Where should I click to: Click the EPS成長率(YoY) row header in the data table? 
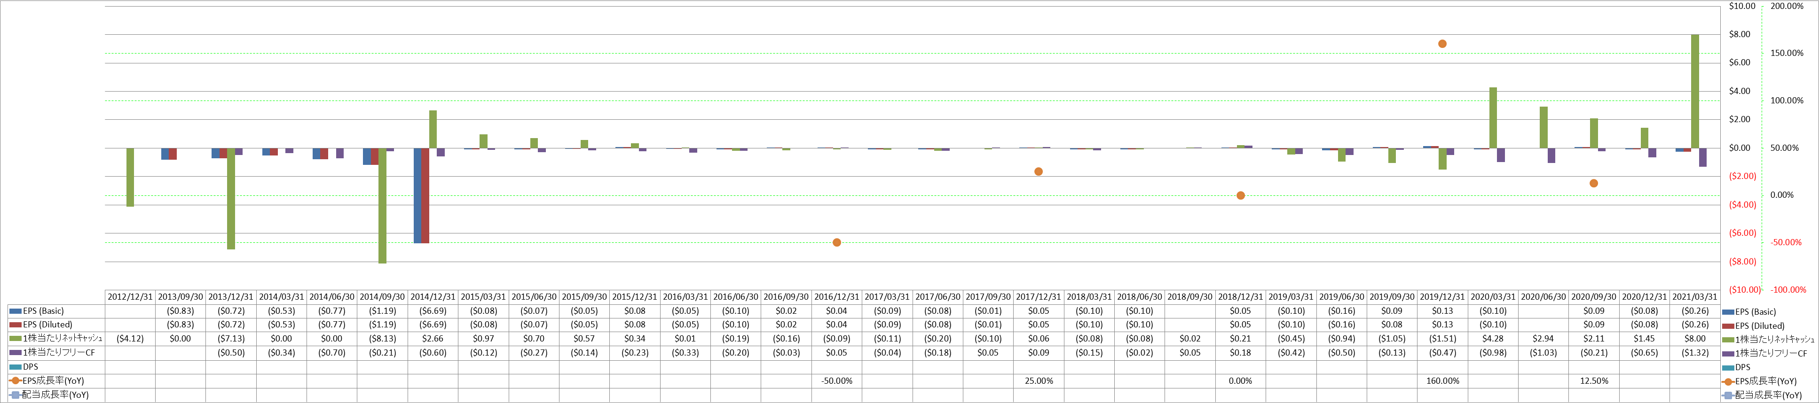56,380
